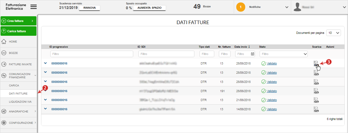This screenshot has height=133, width=348.
Task: Click green check icon in 21/06/2018 row
Action: 263,100
